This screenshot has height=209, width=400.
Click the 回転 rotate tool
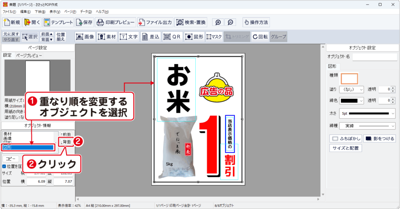click(x=260, y=37)
